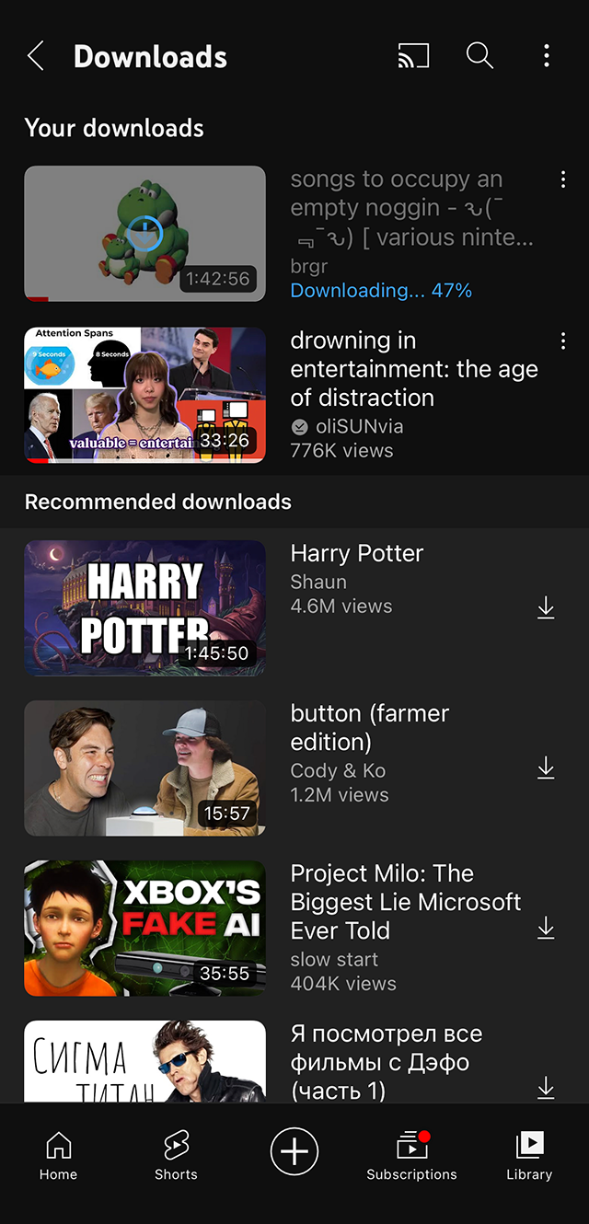Tap the slow start channel name
The width and height of the screenshot is (589, 1224).
coord(334,960)
